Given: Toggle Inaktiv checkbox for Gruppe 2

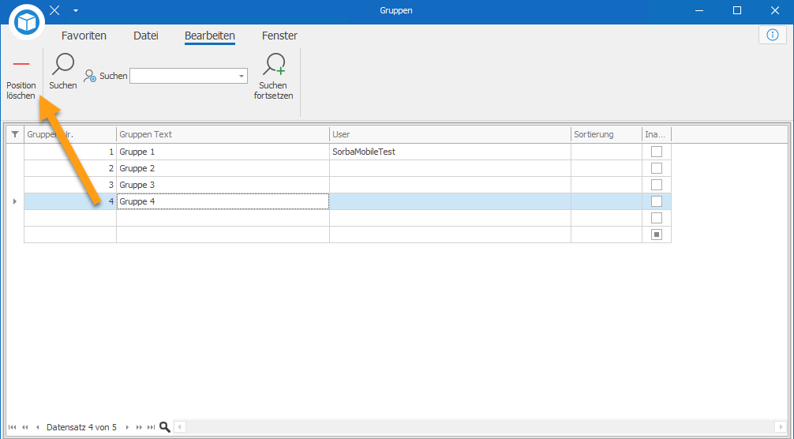Looking at the screenshot, I should tap(657, 168).
